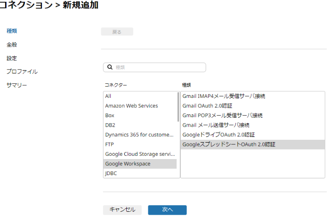Select All in connector list
The image size is (331, 216).
tap(140, 96)
